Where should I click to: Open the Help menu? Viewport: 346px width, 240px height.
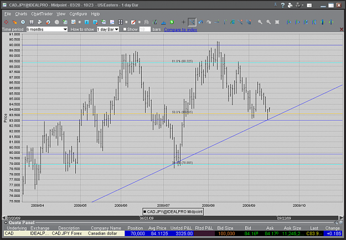[x=96, y=14]
